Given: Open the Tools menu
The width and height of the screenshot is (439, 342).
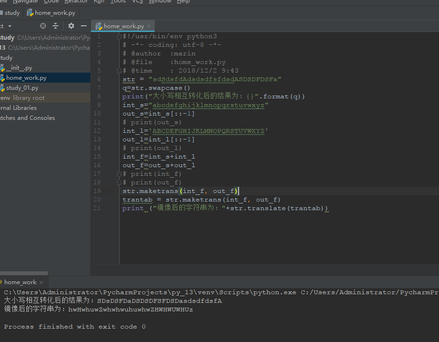Looking at the screenshot, I should click(x=118, y=1).
